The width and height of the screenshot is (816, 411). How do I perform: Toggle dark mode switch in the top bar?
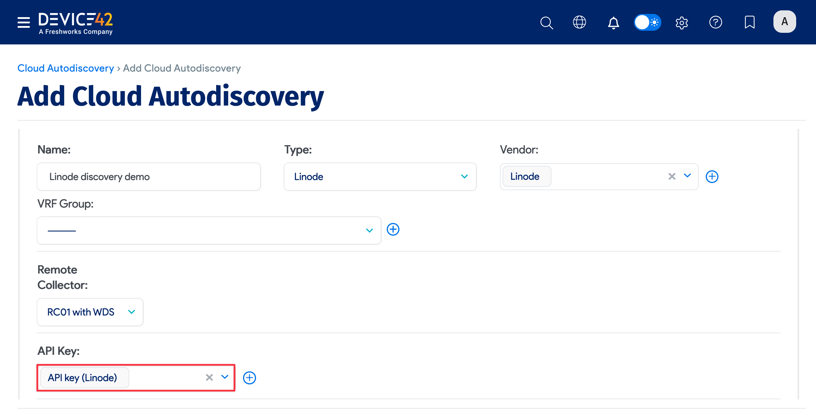(647, 22)
